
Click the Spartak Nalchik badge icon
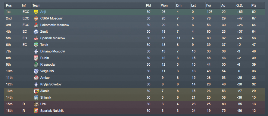point(36,111)
